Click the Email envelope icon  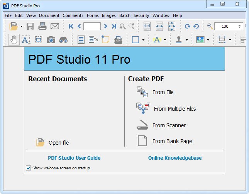pos(55,26)
